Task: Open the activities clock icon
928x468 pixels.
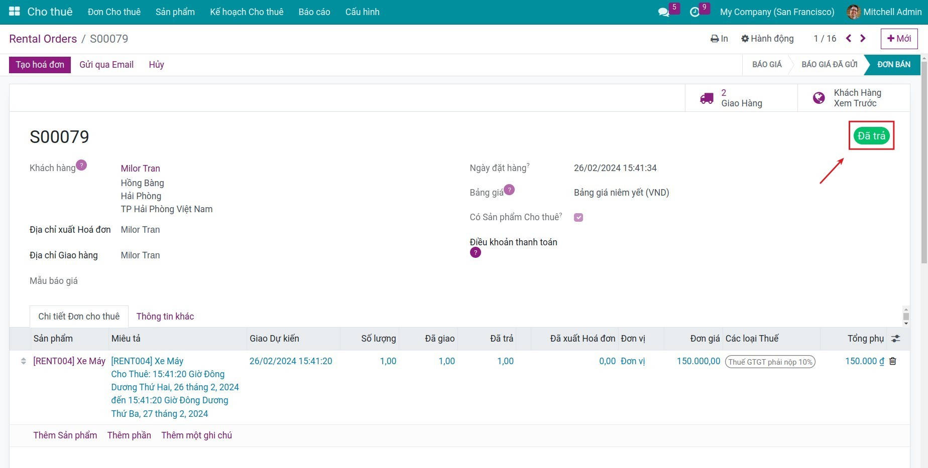Action: [694, 12]
